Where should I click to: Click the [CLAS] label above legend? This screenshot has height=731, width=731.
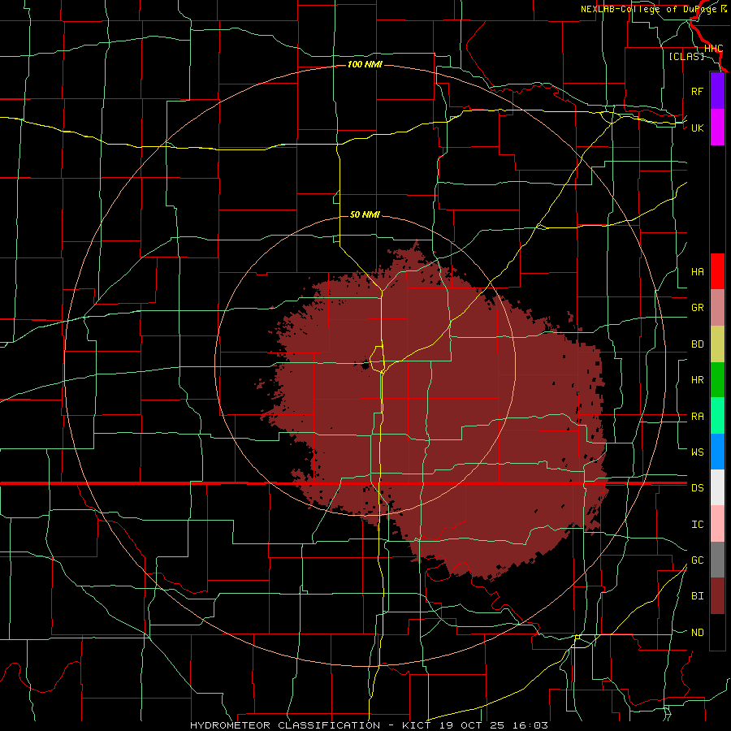click(x=686, y=56)
